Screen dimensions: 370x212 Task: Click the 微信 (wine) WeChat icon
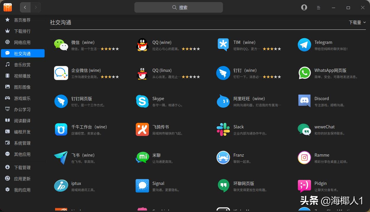61,45
